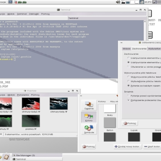Viewport: 161px width, 161px height.
Task: Click Dodaj nowy kolor button
Action: pos(128,147)
